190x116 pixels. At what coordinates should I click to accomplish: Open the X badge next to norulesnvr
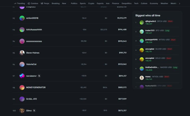39,76
